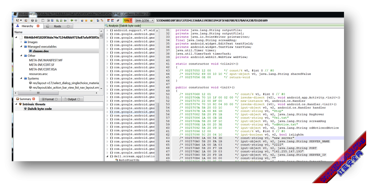Collapse the Other folder

point(21,56)
